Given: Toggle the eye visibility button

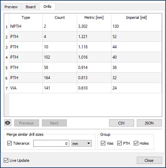Looking at the screenshot, I should pyautogui.click(x=8, y=123).
